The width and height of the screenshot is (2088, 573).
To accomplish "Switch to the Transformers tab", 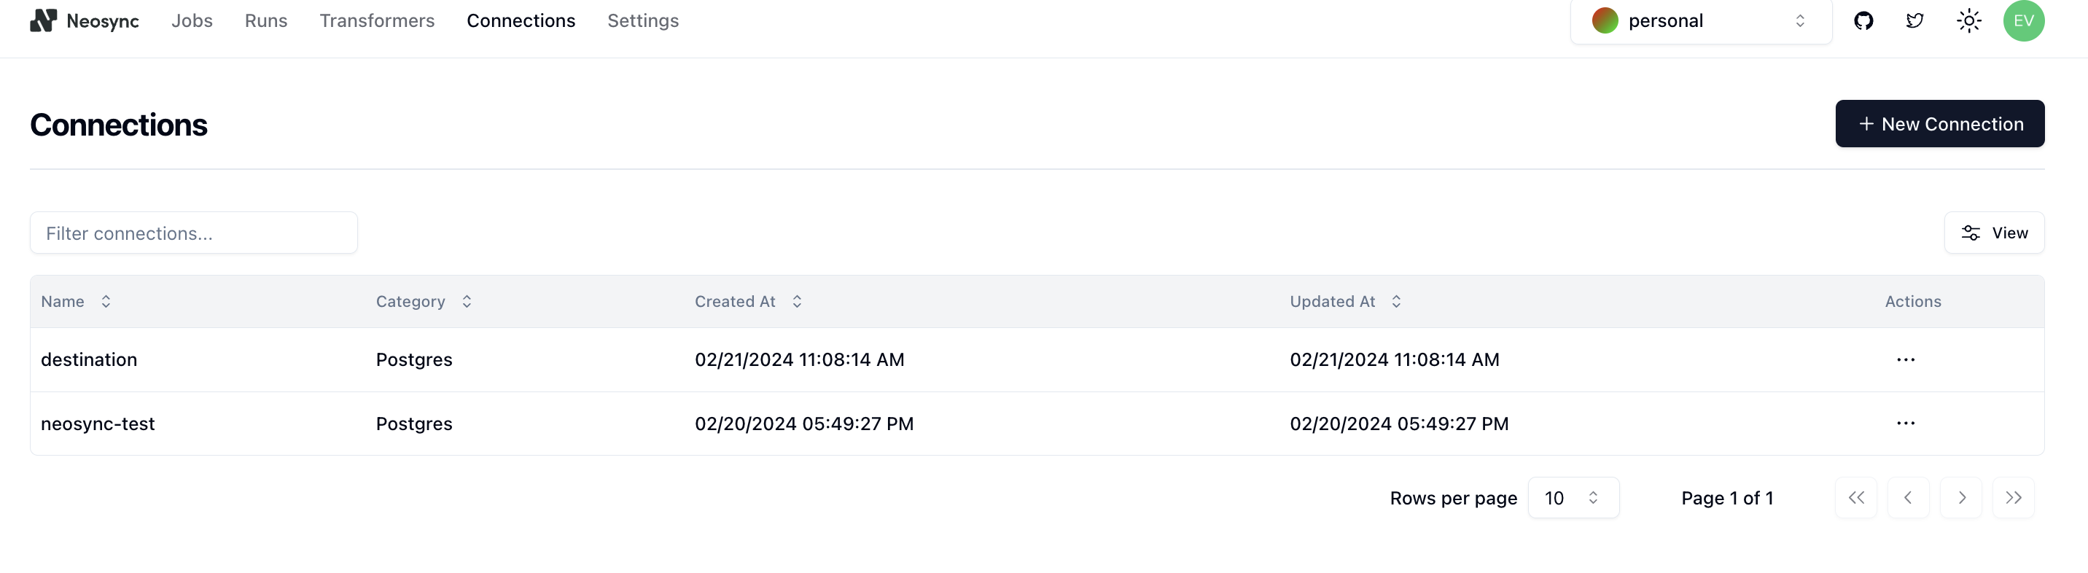I will pos(377,20).
